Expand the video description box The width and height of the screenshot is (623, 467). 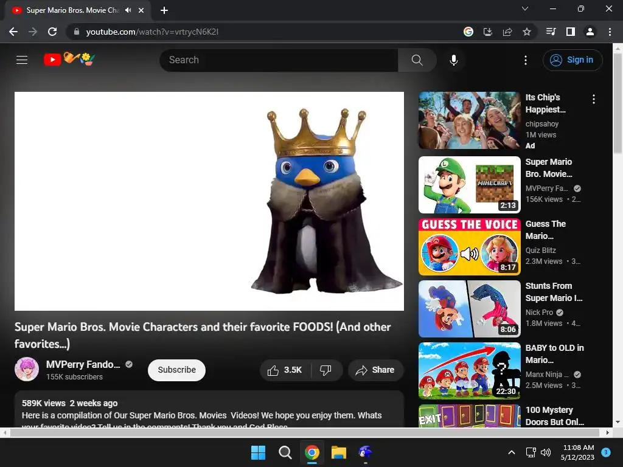click(209, 409)
